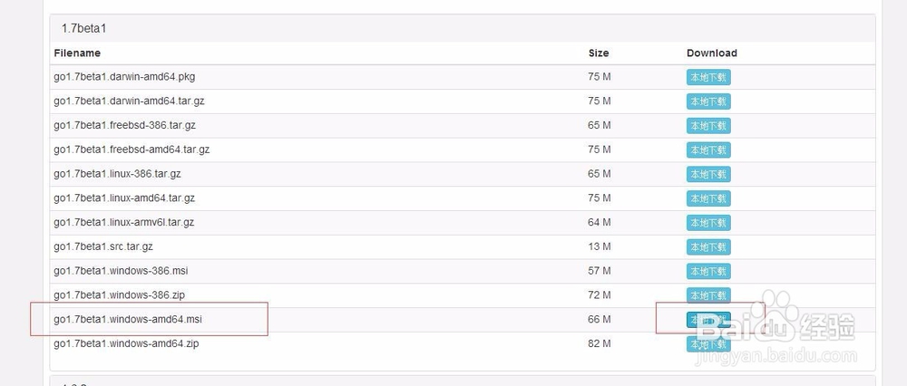Viewport: 907px width, 386px height.
Task: Click the 1.7beta1 panel heading
Action: click(x=83, y=29)
